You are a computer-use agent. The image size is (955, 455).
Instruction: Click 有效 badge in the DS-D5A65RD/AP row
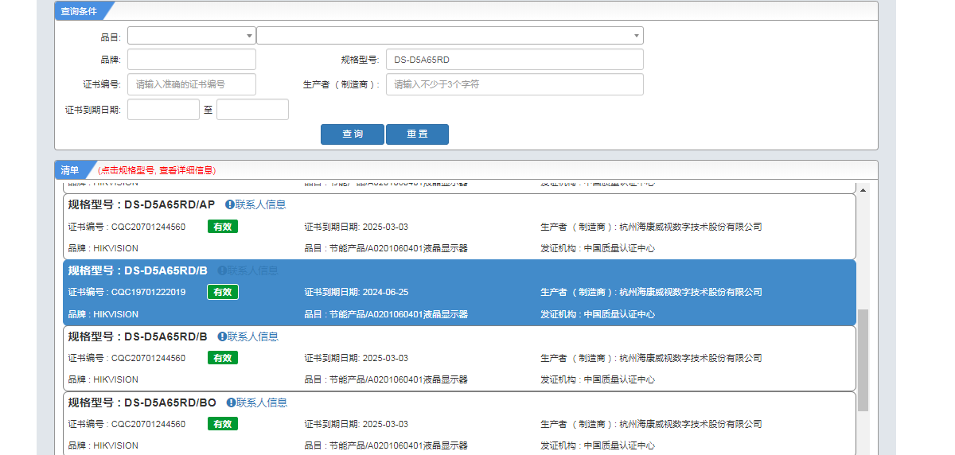(223, 227)
